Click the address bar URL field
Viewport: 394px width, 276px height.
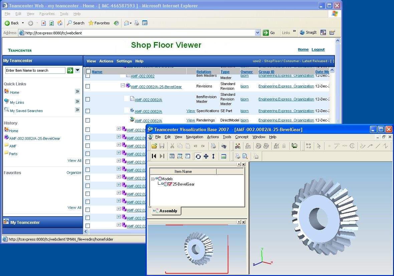click(x=140, y=33)
